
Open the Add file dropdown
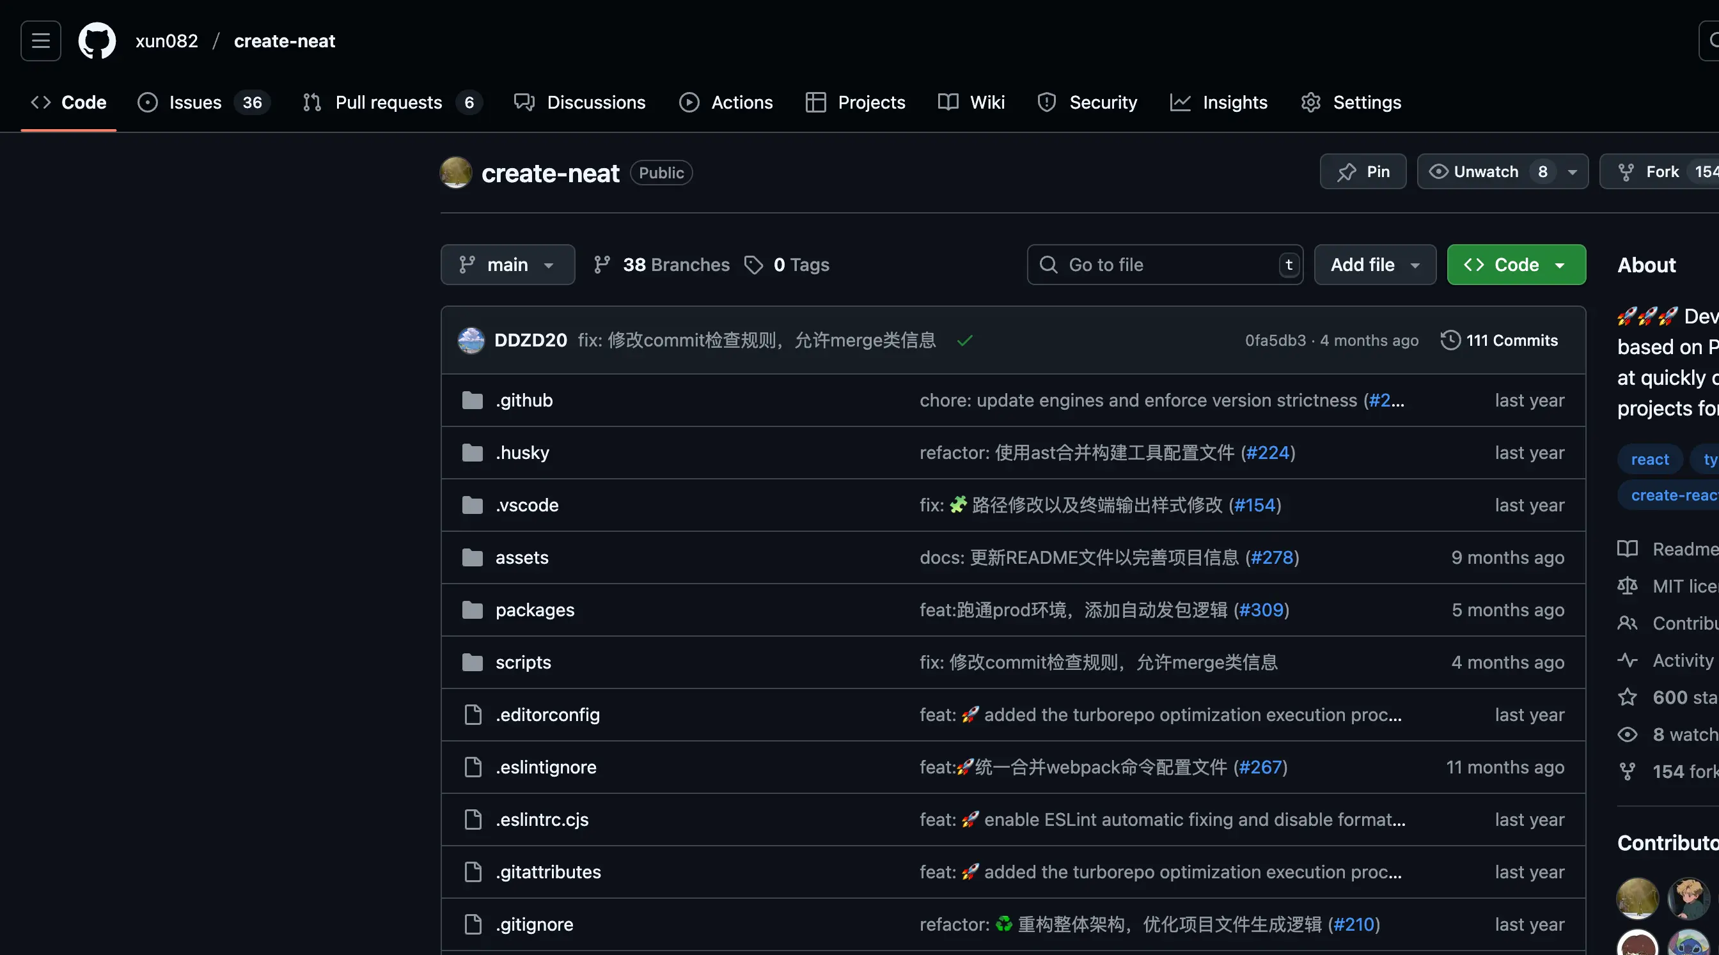[1375, 265]
